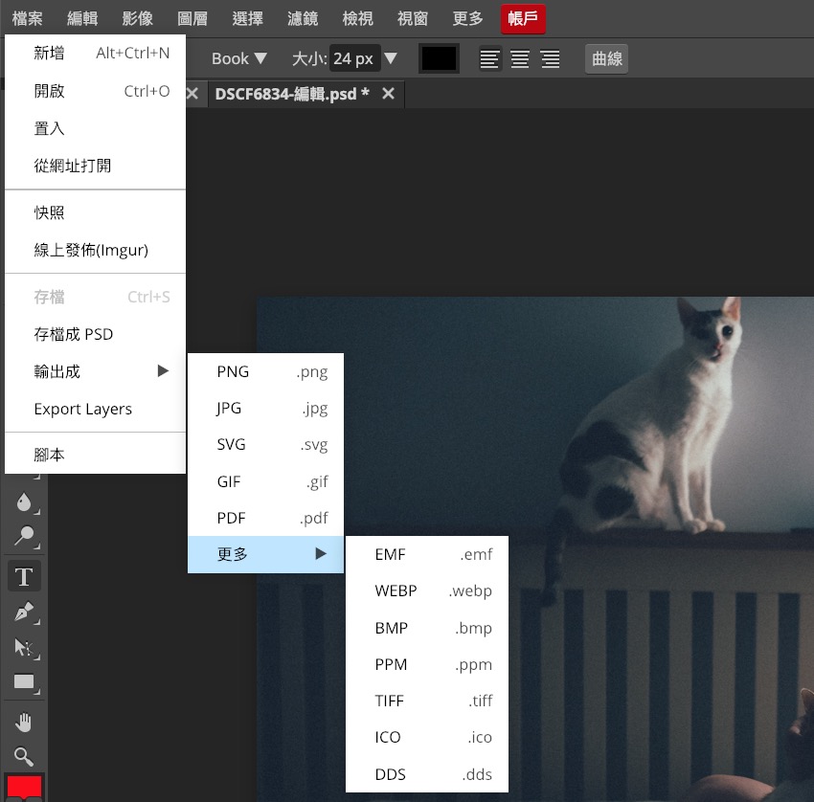Switch to the DSCF6834-編輯.psd tab
Viewport: 814px width, 802px height.
tap(292, 94)
